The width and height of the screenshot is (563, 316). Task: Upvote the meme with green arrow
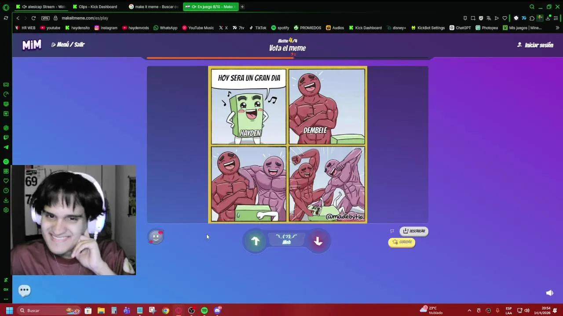255,241
